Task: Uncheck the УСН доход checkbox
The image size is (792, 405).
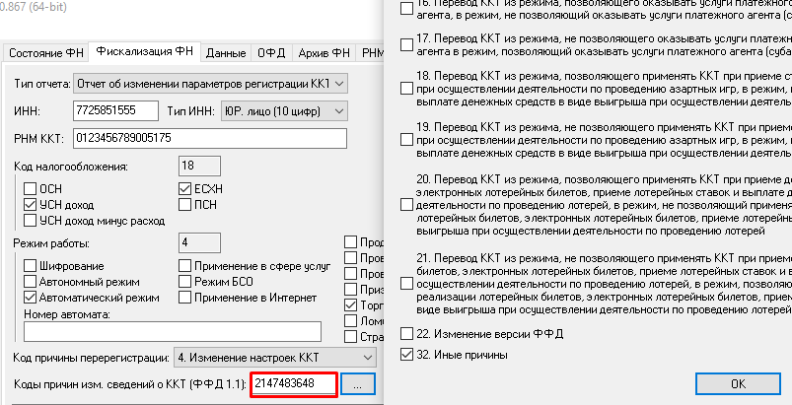Action: click(x=30, y=205)
